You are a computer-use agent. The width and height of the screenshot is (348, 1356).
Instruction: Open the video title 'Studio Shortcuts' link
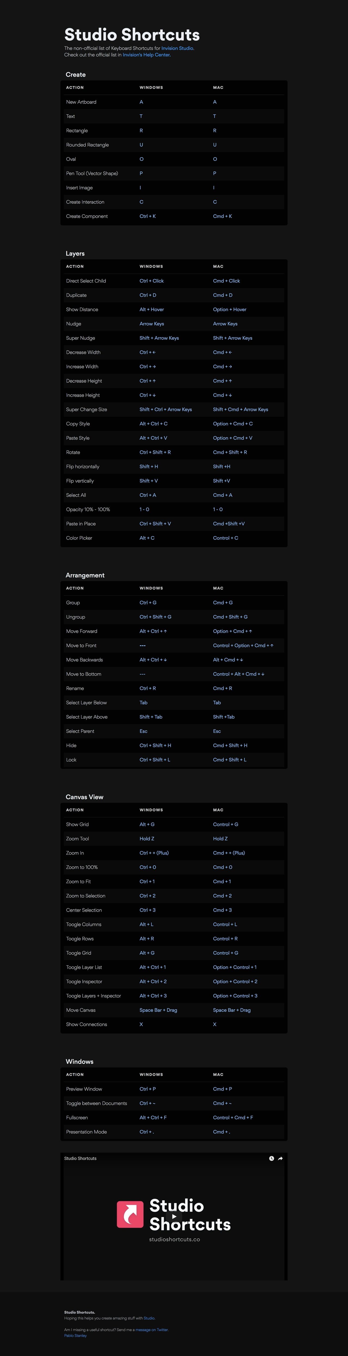(x=80, y=1158)
